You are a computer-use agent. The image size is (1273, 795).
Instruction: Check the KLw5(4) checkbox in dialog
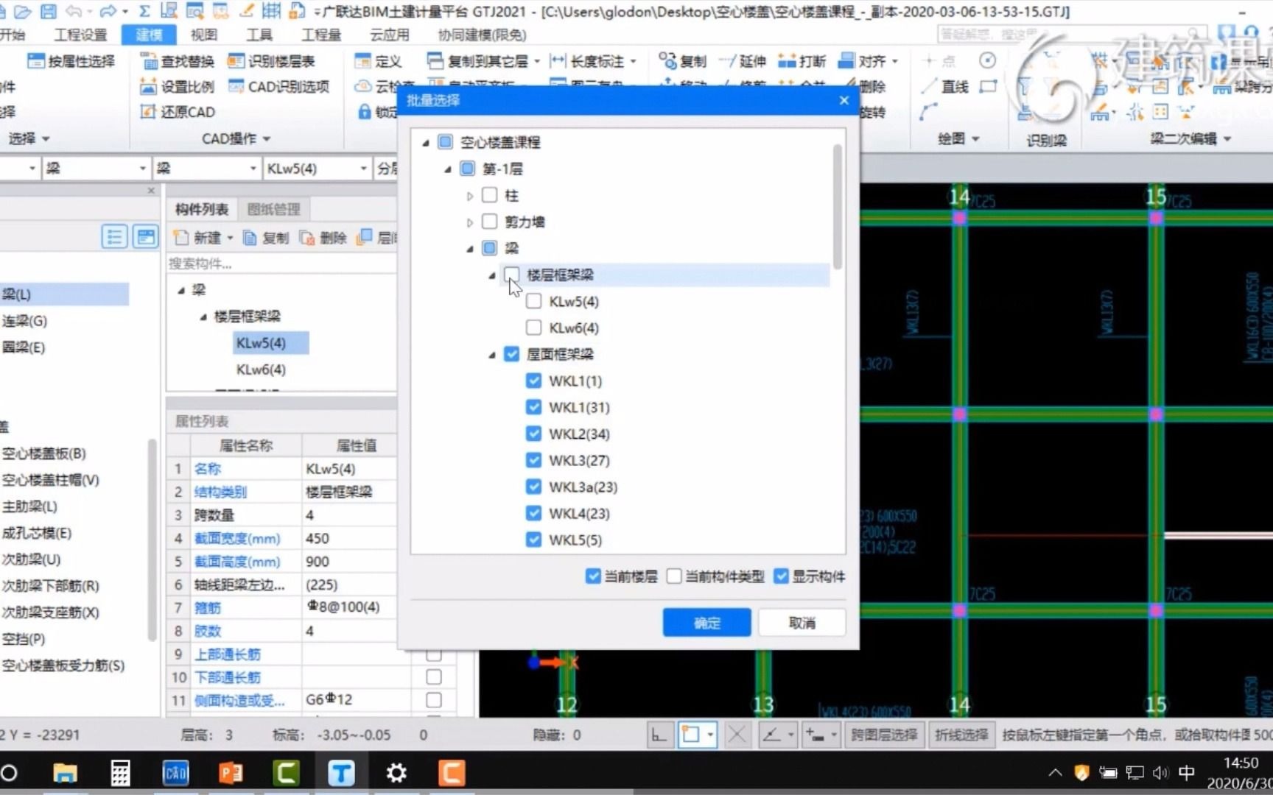(534, 301)
